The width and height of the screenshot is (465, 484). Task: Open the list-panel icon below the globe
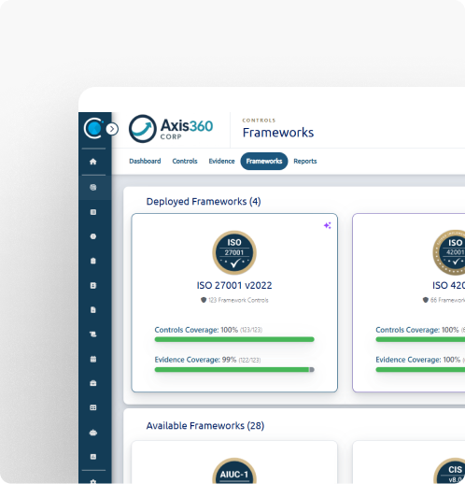pos(93,212)
